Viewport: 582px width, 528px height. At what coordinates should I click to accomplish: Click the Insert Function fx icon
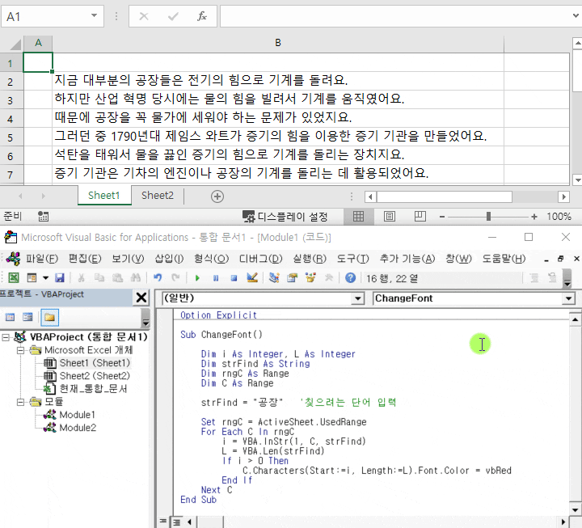click(201, 16)
